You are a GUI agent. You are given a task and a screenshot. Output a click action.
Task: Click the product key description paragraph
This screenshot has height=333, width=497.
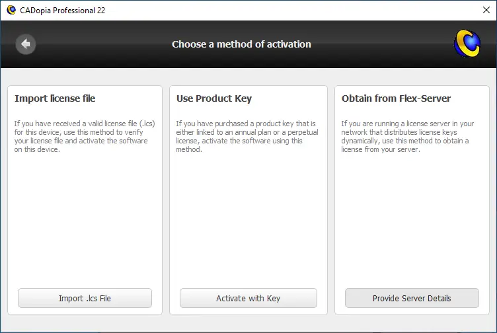pos(246,136)
